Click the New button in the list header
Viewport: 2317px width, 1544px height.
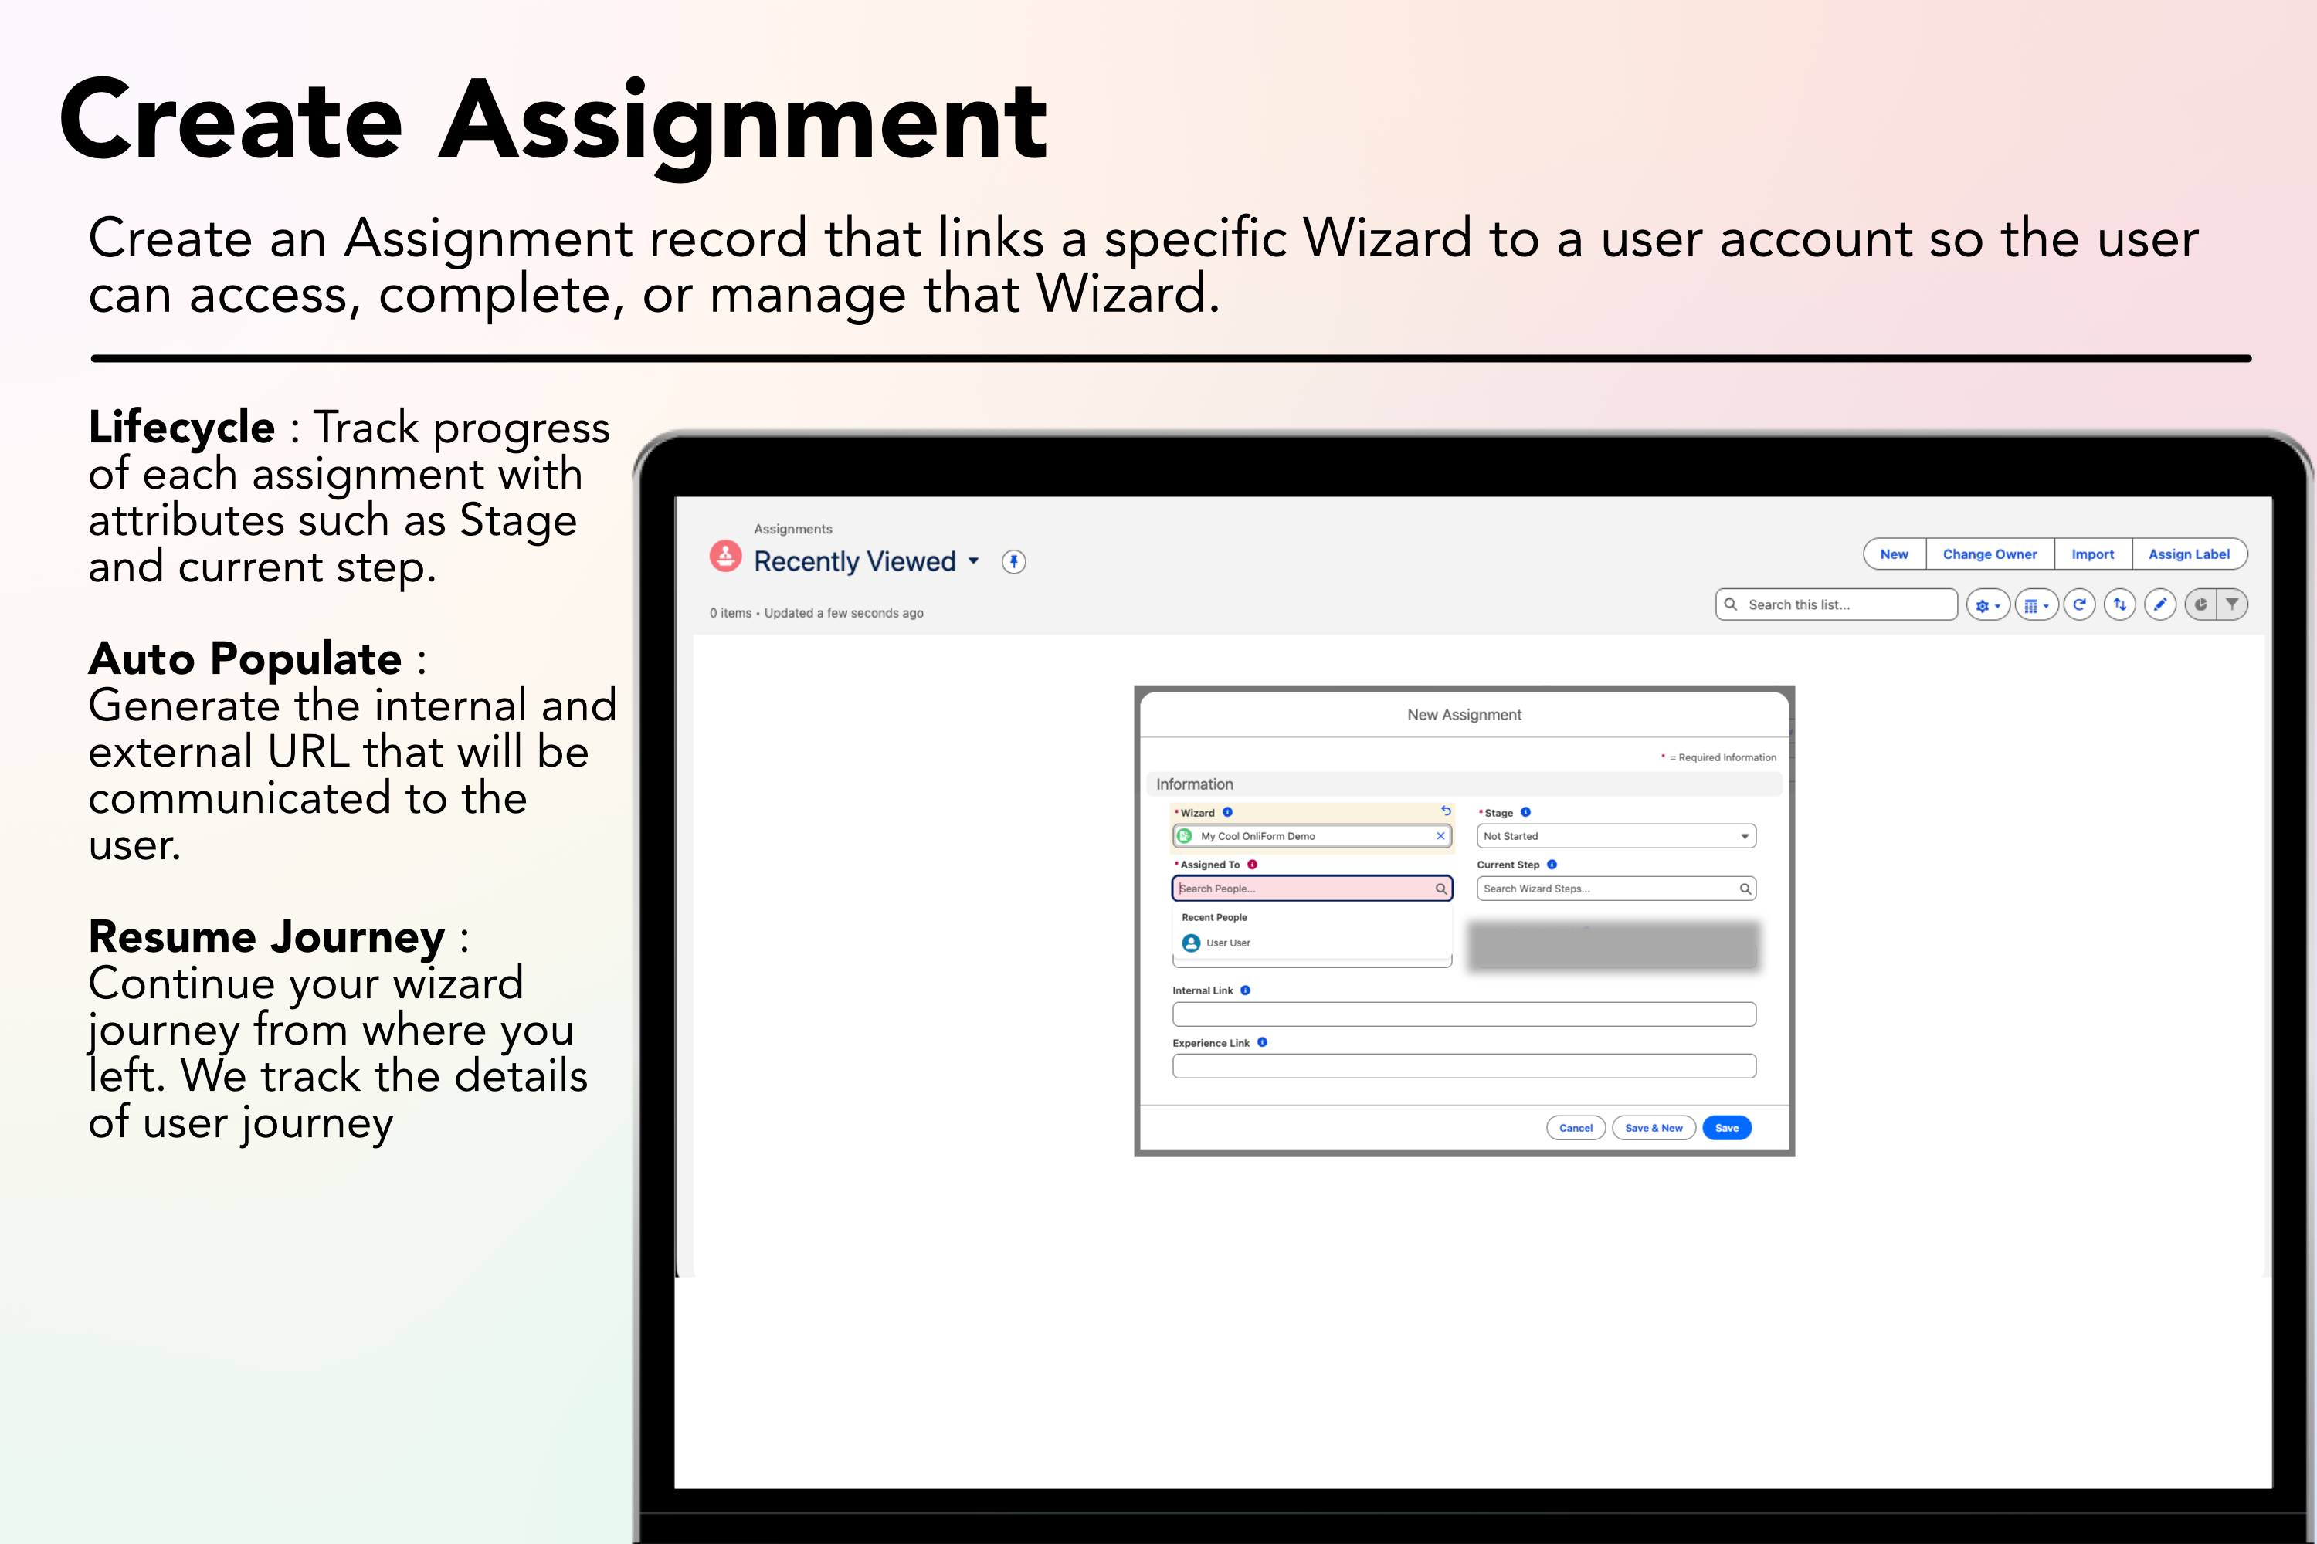click(1895, 554)
